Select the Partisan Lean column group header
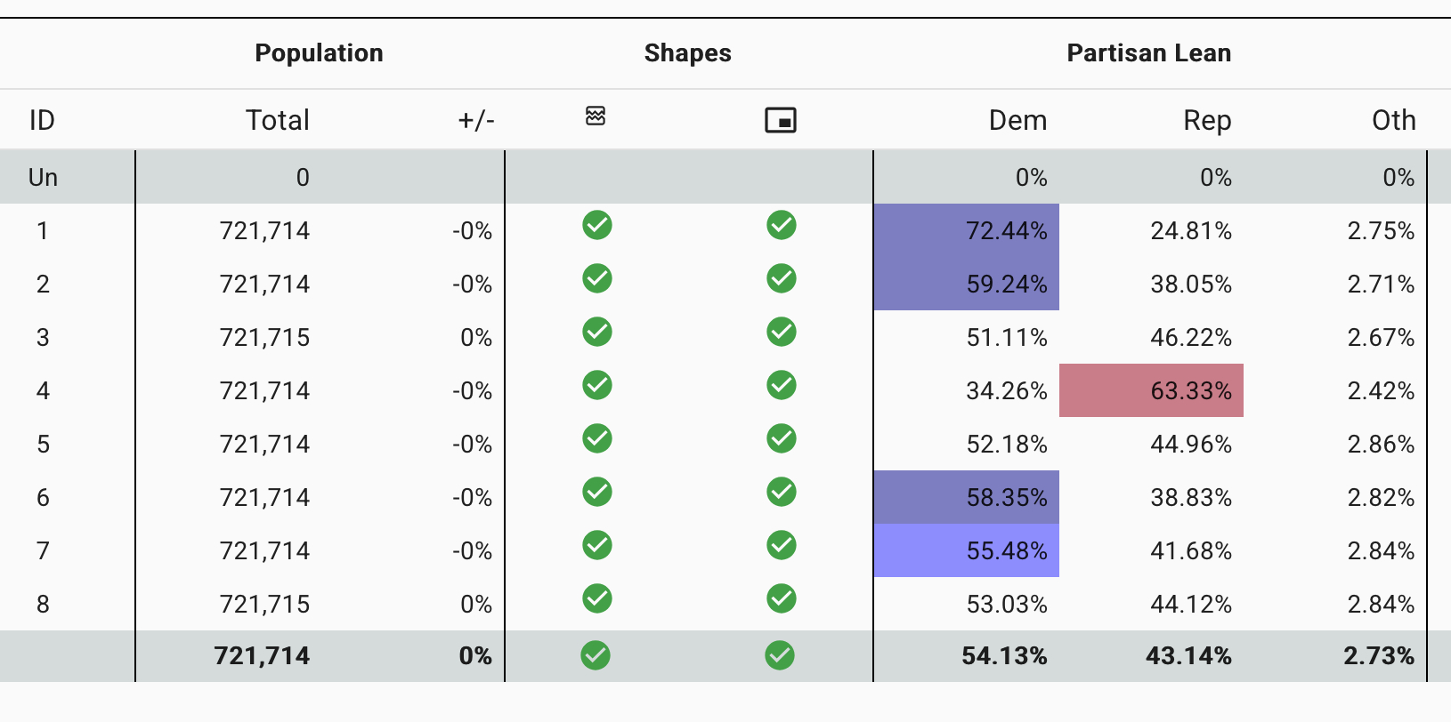 1148,53
